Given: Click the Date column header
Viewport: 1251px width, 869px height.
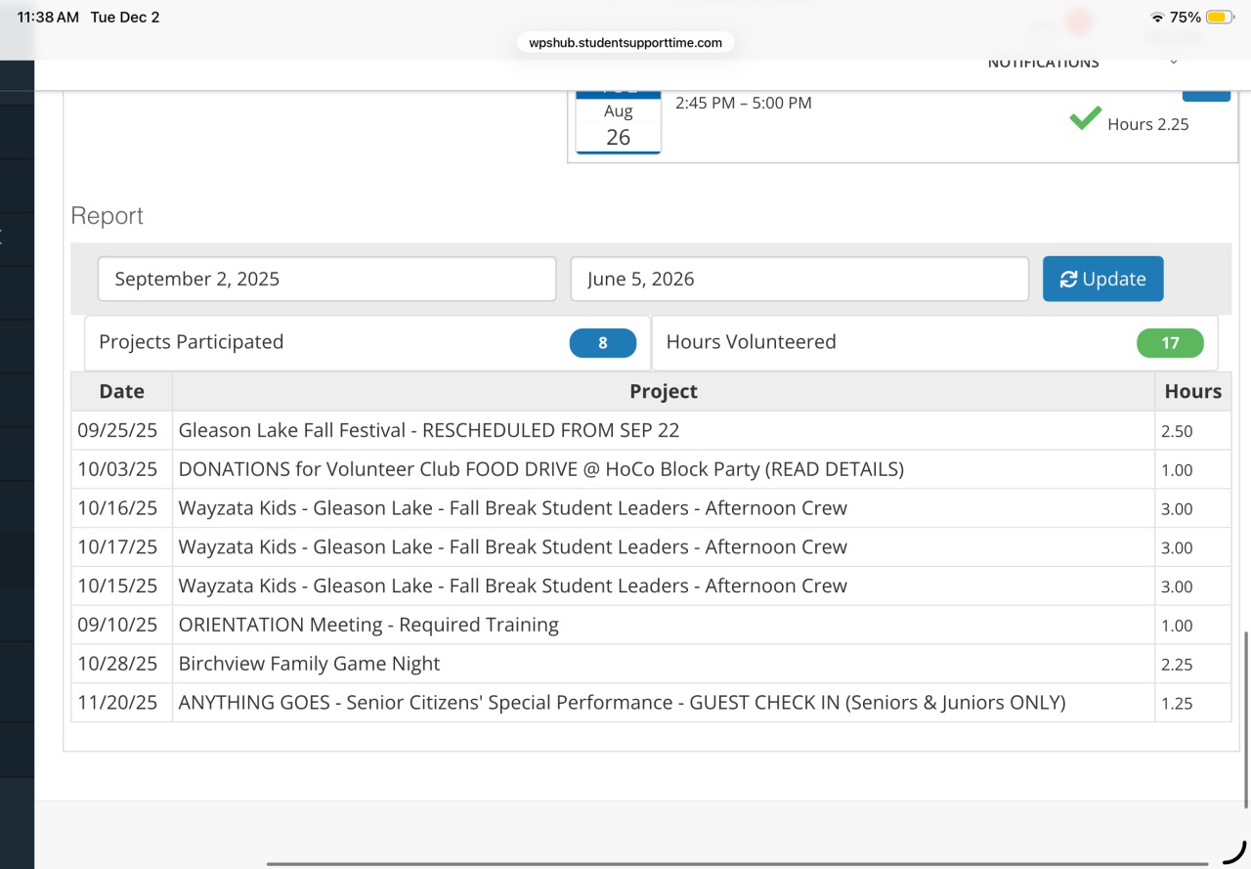Looking at the screenshot, I should [122, 392].
